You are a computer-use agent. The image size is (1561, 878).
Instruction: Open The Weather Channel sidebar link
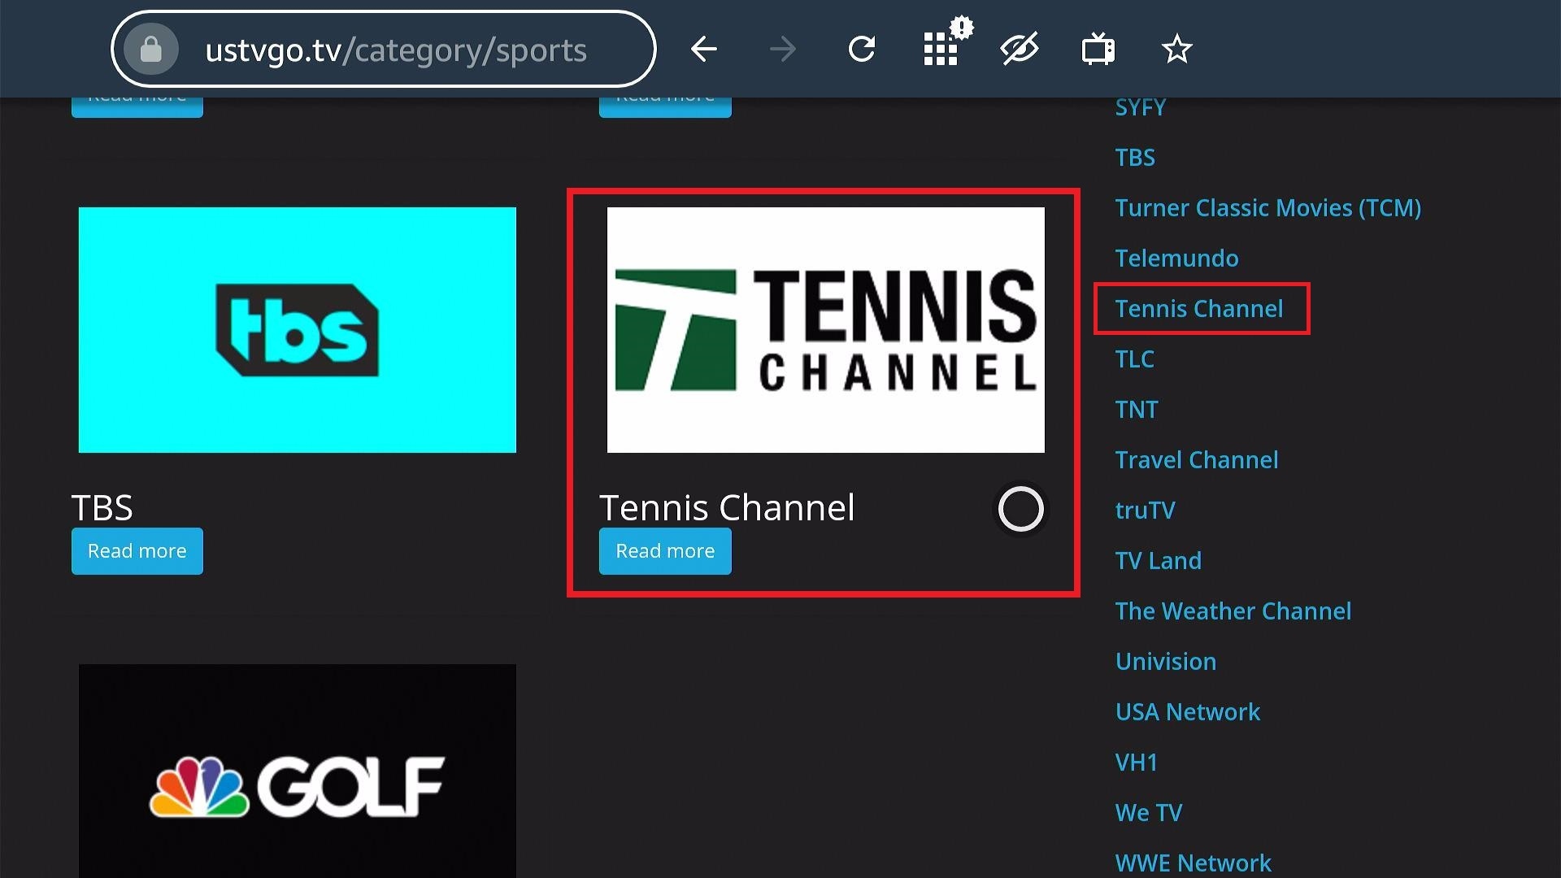pos(1233,611)
